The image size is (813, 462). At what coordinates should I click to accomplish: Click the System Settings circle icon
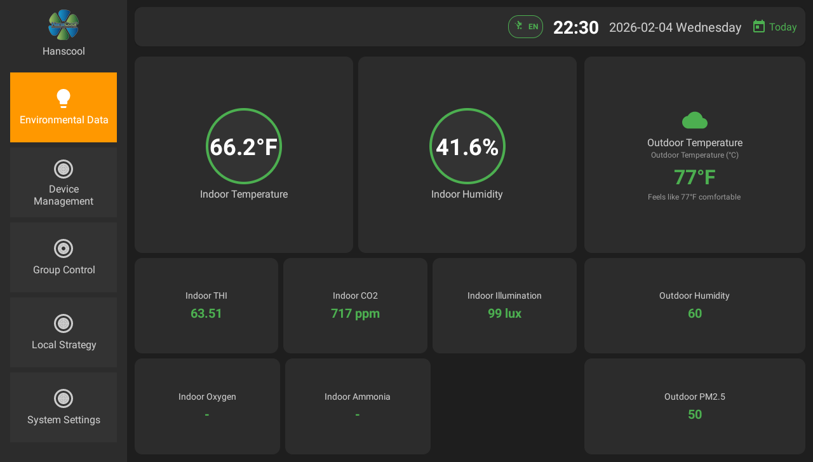point(64,398)
